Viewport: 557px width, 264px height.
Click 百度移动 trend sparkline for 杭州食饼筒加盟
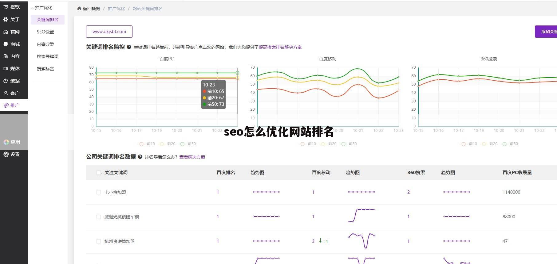click(x=361, y=241)
